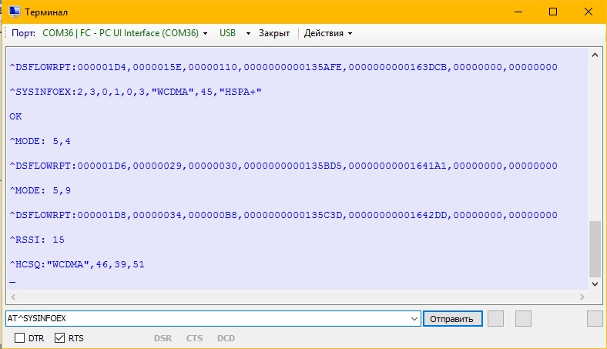
Task: Click the OK response line
Action: pyautogui.click(x=15, y=116)
